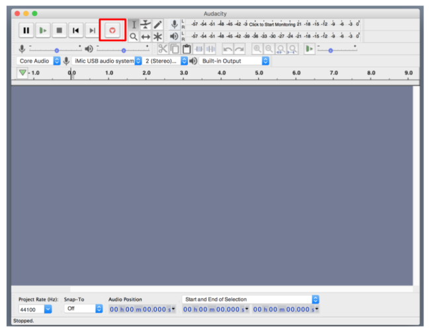Click the device toolbar speaker icon

tap(193, 61)
